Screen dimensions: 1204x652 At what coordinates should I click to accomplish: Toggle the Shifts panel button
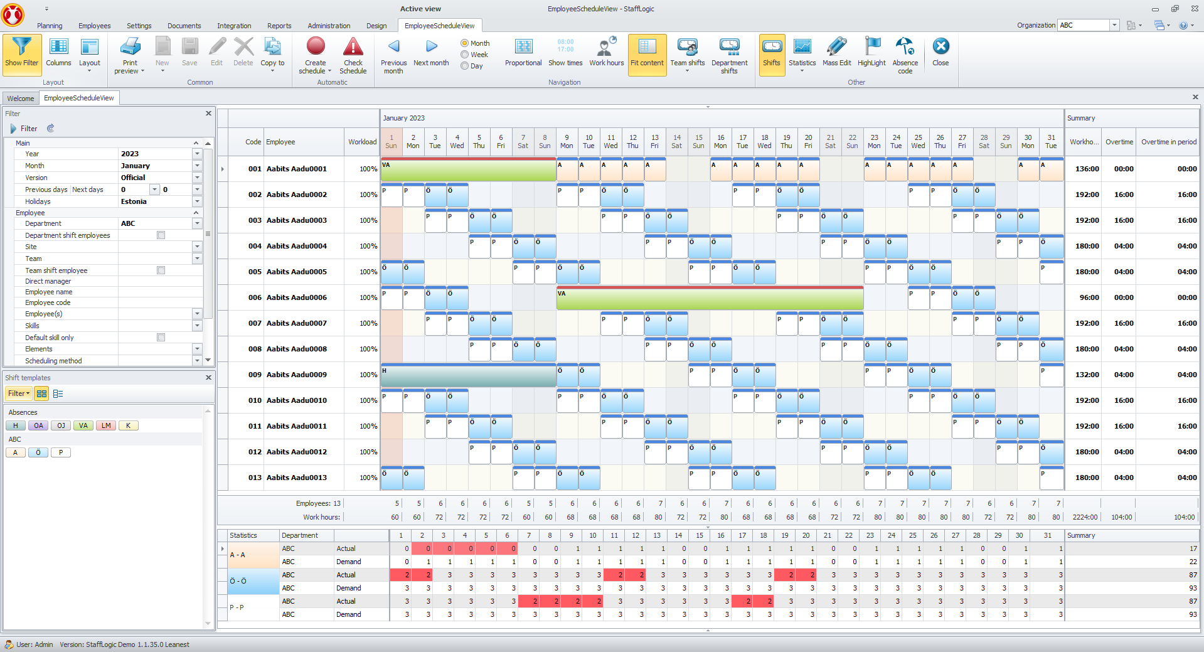pyautogui.click(x=772, y=55)
